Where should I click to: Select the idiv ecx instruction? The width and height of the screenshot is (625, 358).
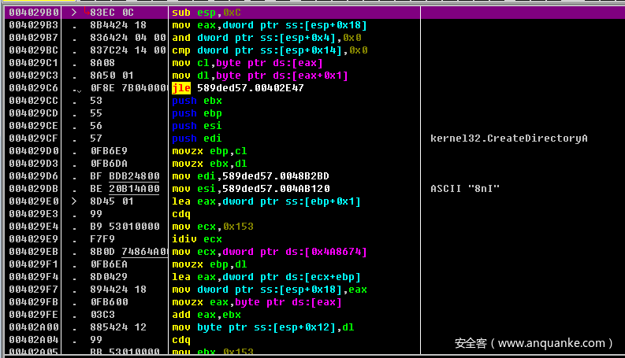pos(197,239)
